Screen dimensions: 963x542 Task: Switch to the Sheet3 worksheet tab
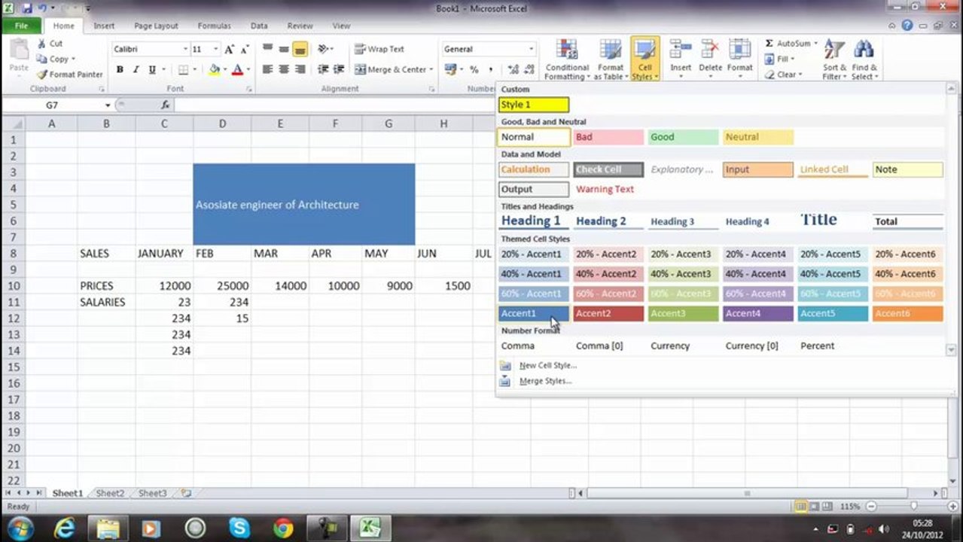152,494
